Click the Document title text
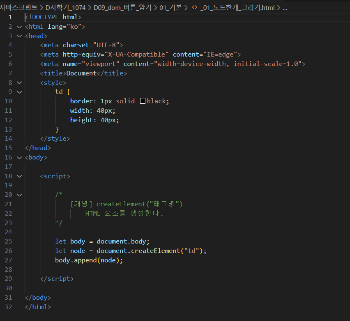 (81, 73)
